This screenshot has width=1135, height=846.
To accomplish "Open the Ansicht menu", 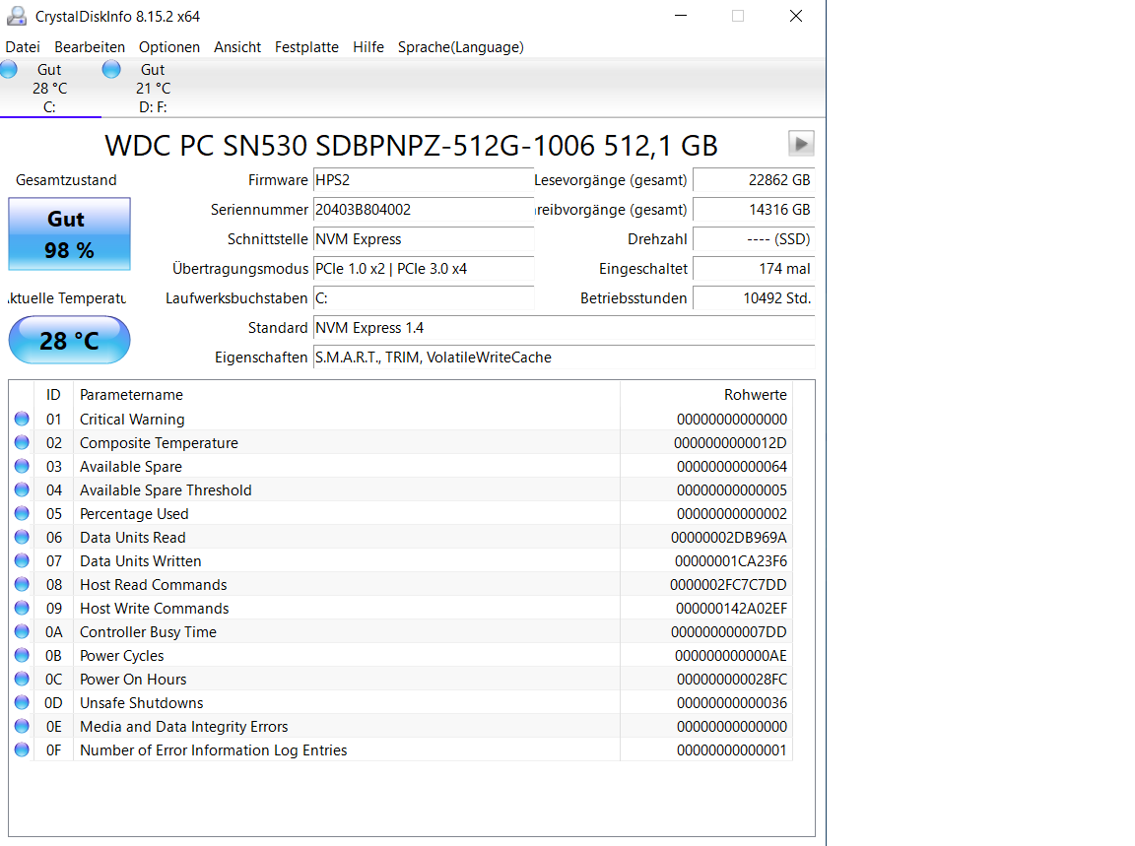I will click(237, 47).
